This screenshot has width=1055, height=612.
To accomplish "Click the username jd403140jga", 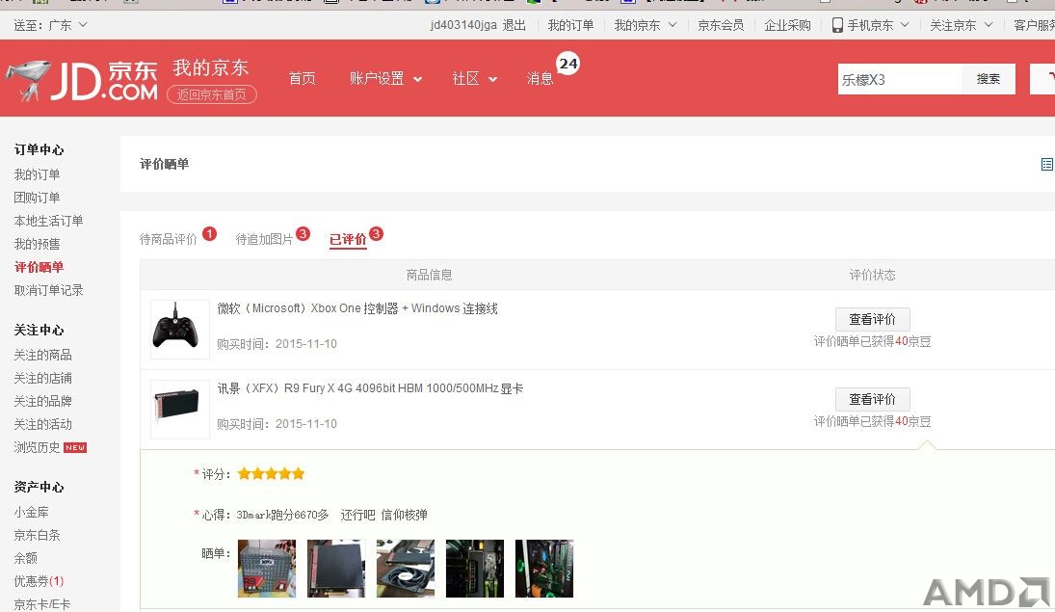I will (463, 25).
